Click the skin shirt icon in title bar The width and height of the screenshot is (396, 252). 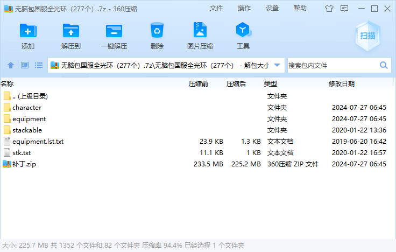click(x=329, y=8)
